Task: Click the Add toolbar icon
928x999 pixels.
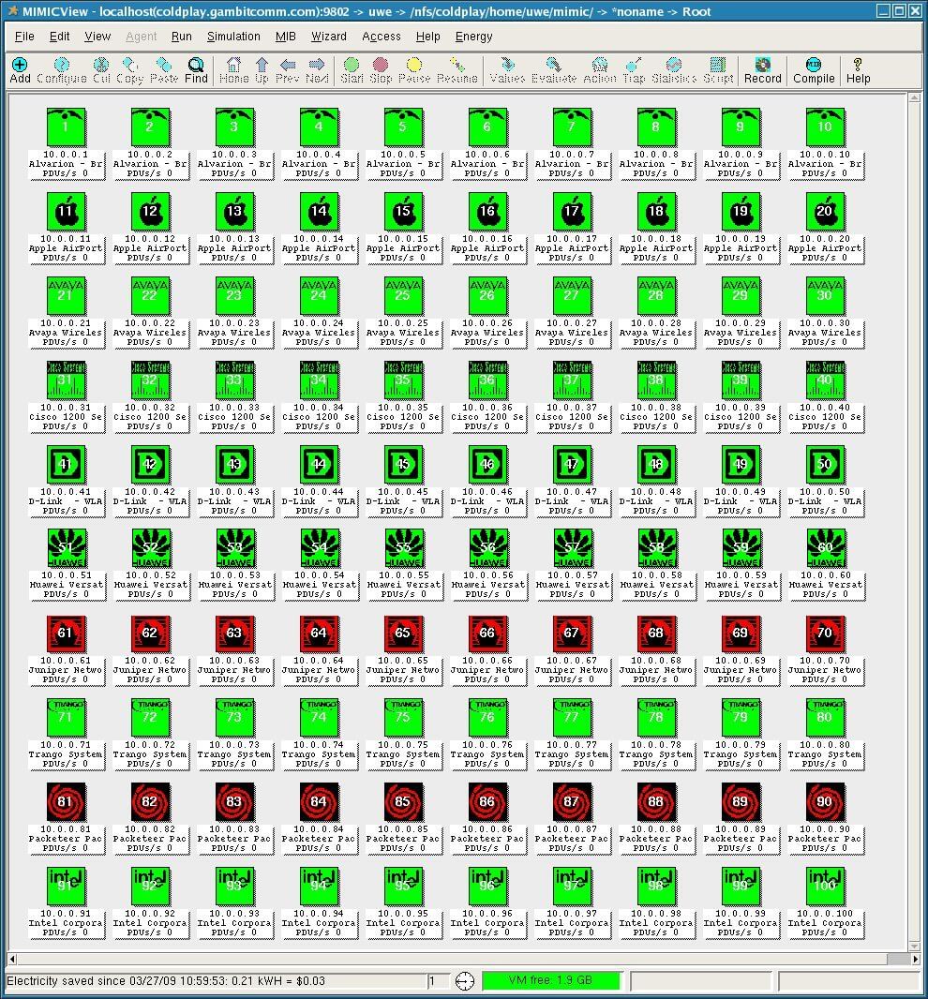Action: (20, 70)
